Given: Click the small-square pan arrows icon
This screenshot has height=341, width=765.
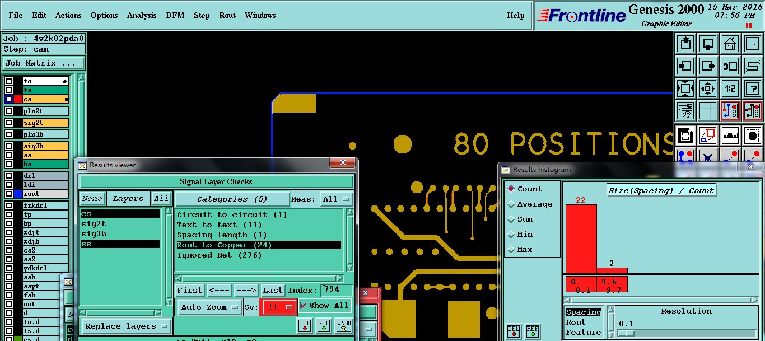Looking at the screenshot, I should [708, 88].
